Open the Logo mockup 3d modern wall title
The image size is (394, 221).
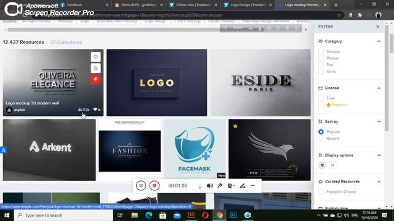[33, 103]
